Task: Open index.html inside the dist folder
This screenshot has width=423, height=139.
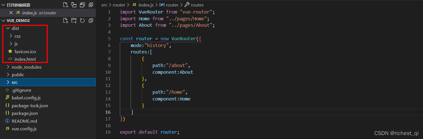Action: (x=25, y=59)
